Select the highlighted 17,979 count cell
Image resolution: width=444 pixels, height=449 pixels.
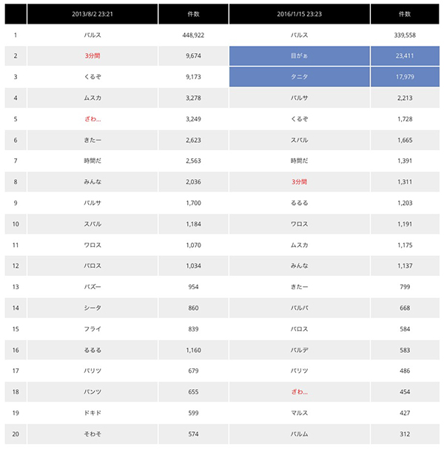(405, 76)
